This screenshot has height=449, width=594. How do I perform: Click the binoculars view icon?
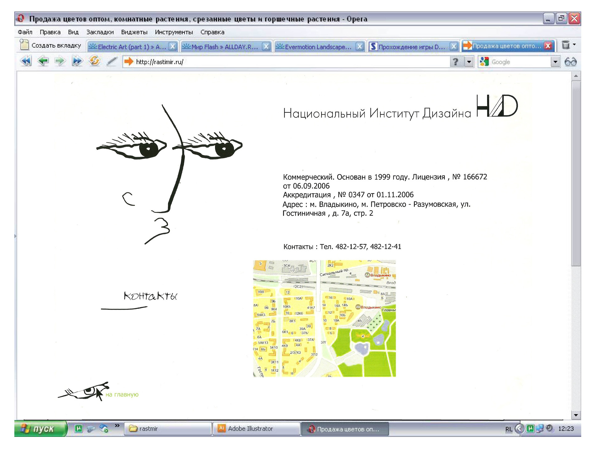[x=570, y=62]
